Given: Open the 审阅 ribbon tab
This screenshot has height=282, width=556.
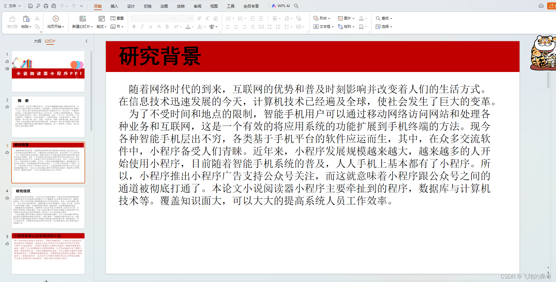Looking at the screenshot, I should (x=197, y=6).
